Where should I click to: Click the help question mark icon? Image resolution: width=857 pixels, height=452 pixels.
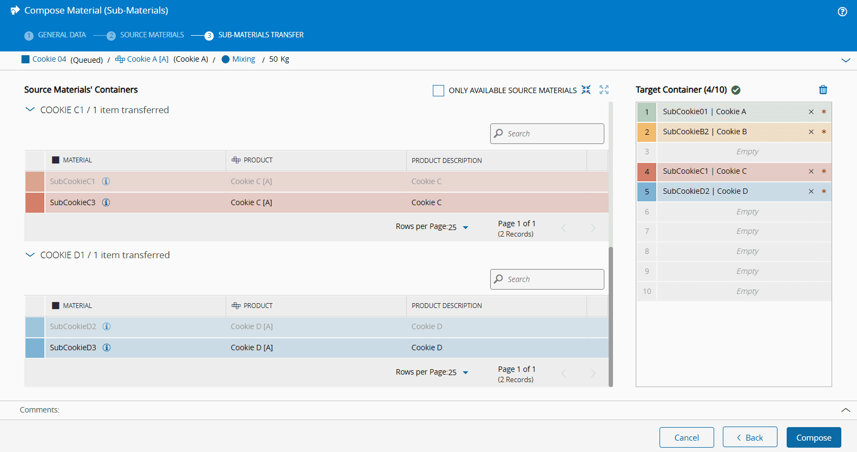point(842,11)
